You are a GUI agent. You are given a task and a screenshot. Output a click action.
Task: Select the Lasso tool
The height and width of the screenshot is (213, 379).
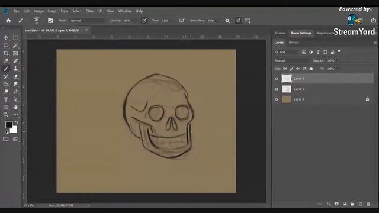pos(6,46)
